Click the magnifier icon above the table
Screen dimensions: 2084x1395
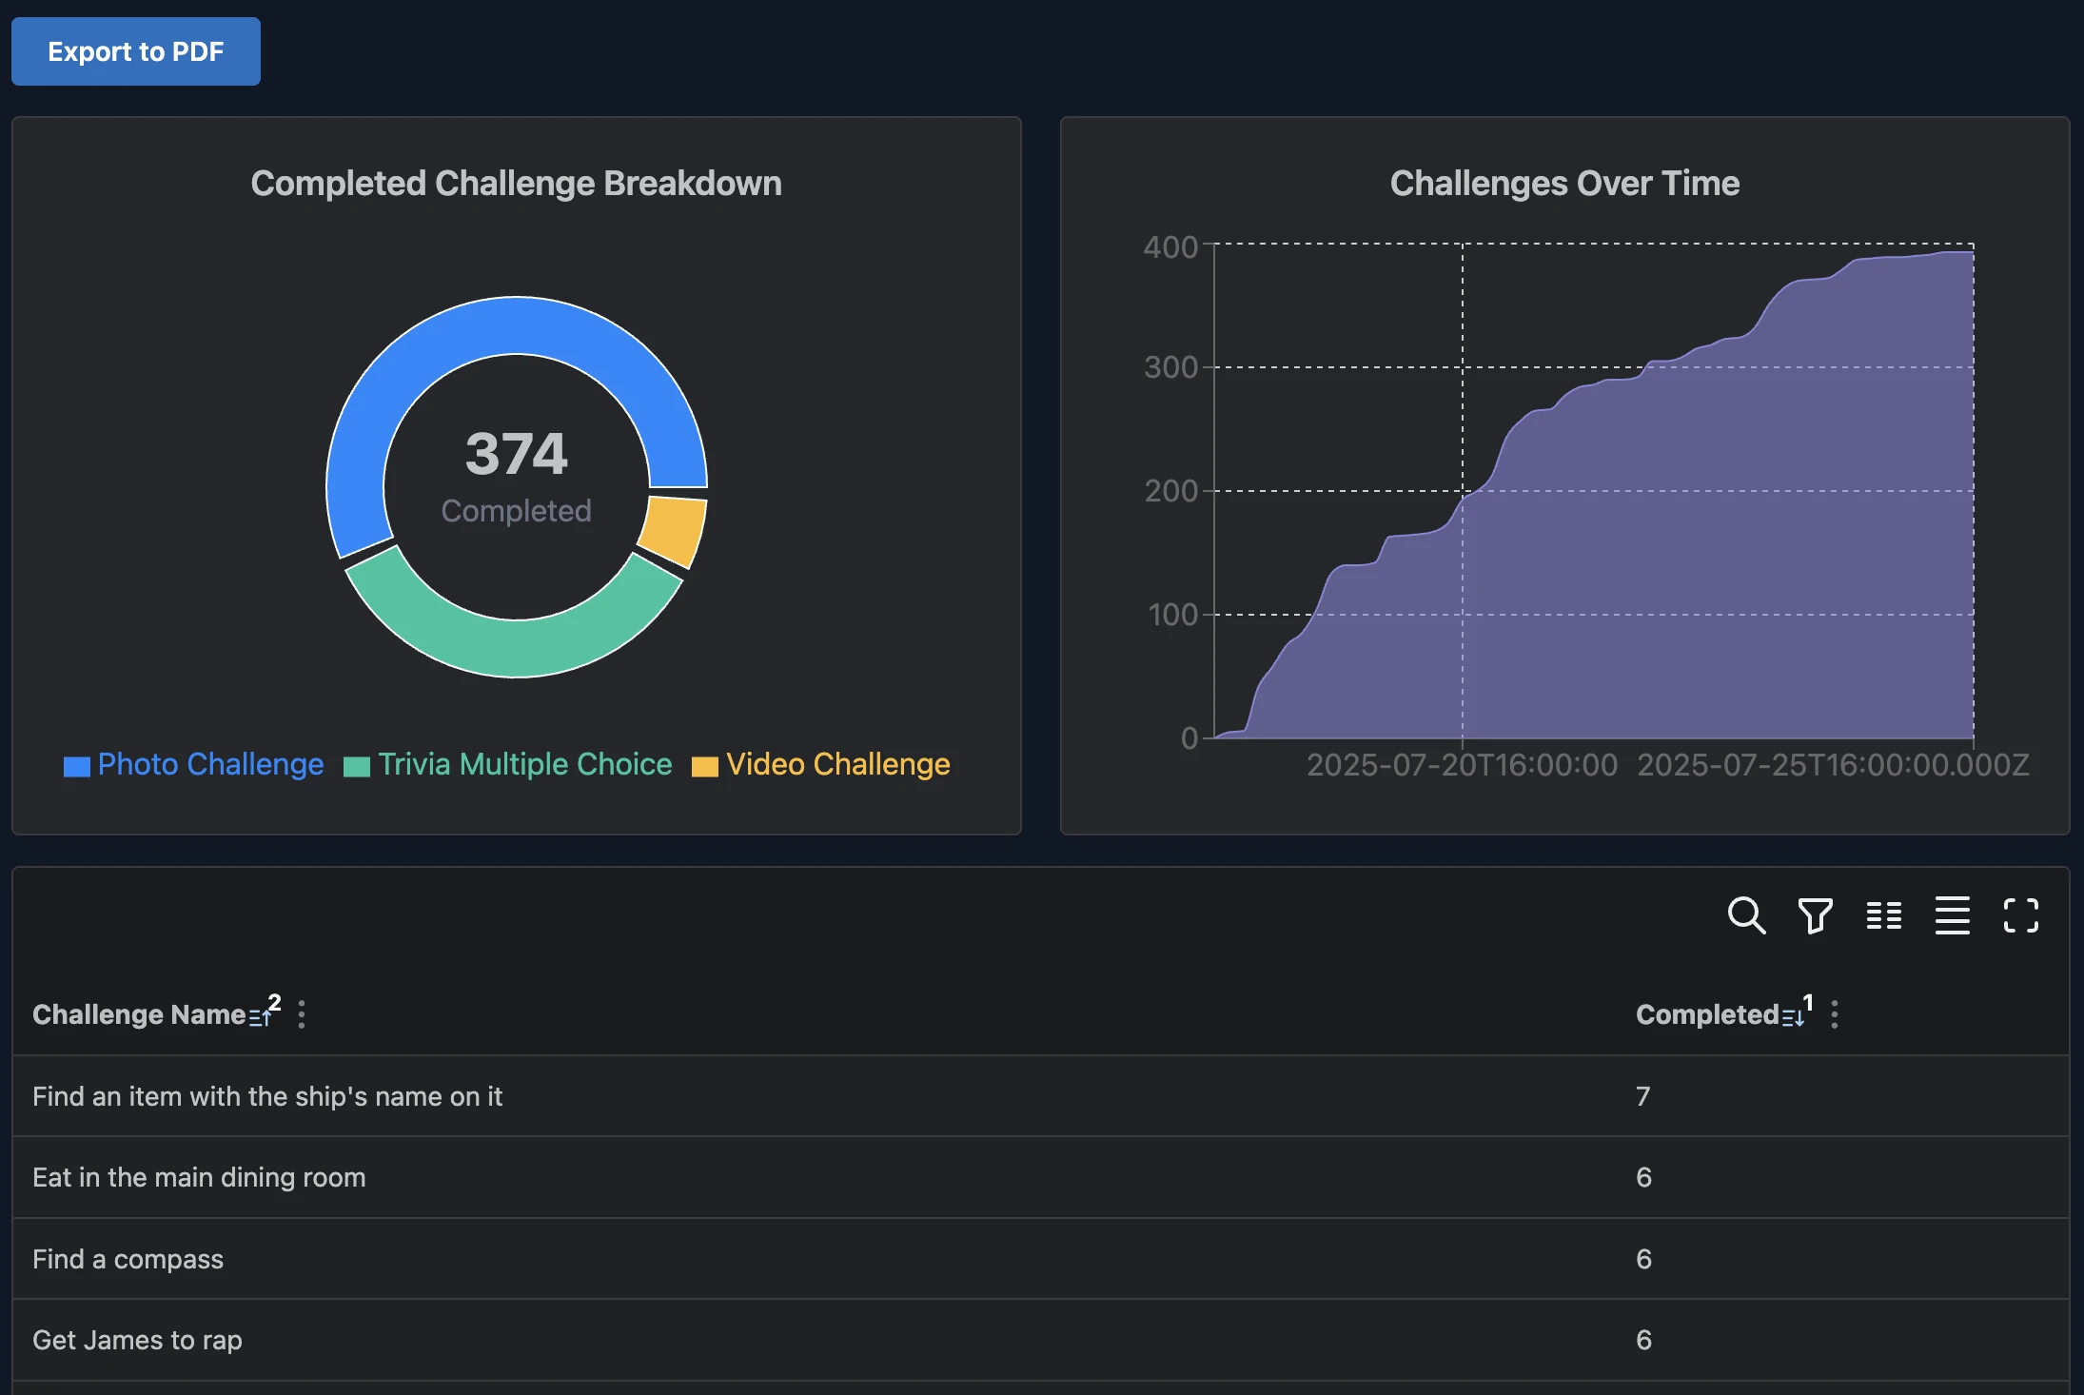tap(1744, 915)
